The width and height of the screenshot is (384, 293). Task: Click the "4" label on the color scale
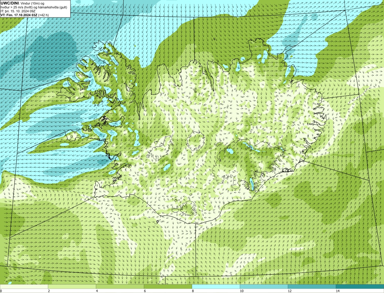point(97,291)
